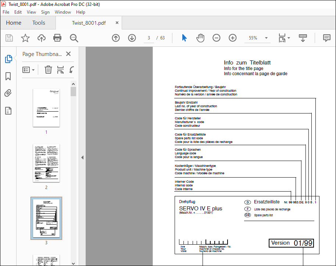Image resolution: width=336 pixels, height=266 pixels.
Task: Open the View menu
Action: (31, 12)
